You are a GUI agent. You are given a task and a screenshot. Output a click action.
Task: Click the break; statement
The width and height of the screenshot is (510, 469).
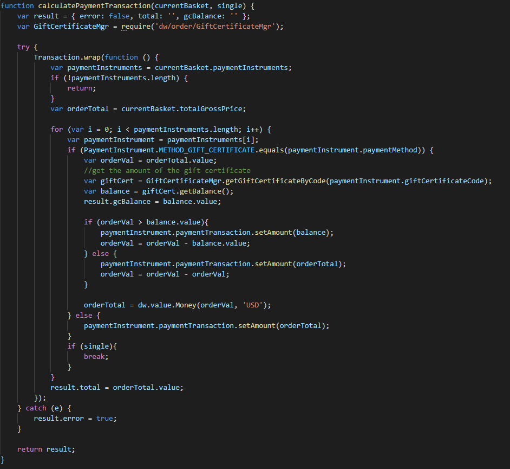(96, 357)
